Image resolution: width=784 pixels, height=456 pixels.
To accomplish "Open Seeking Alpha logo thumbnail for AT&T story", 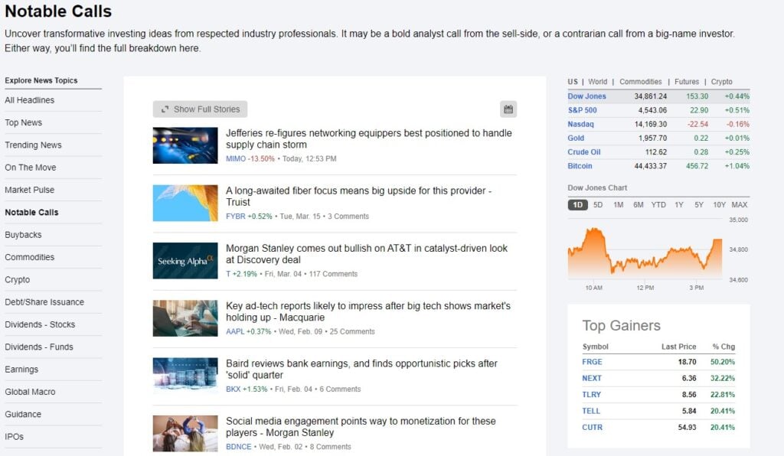I will pyautogui.click(x=185, y=261).
